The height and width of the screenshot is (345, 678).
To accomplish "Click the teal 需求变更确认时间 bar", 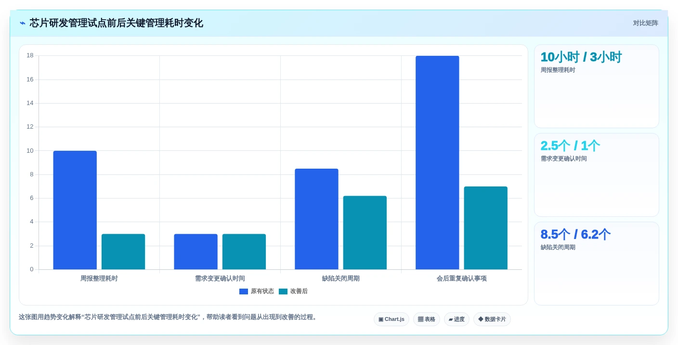I will [x=244, y=252].
